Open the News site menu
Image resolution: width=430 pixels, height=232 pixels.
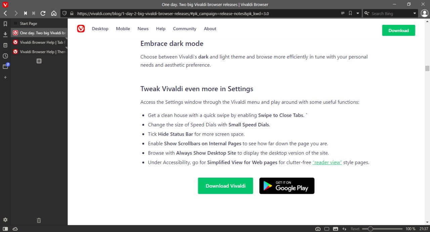pos(143,29)
